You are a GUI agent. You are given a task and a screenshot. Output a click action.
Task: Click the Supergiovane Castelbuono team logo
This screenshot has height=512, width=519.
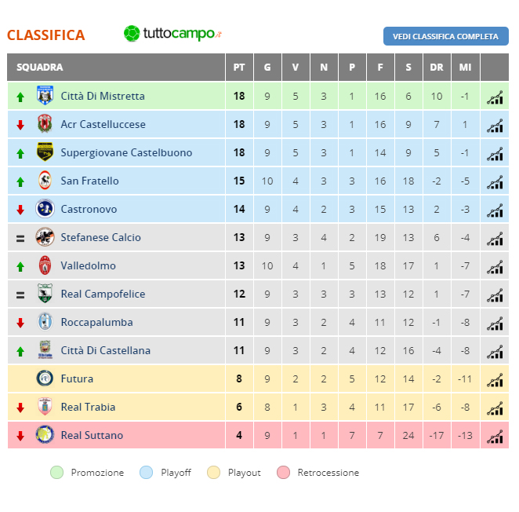[x=45, y=152]
